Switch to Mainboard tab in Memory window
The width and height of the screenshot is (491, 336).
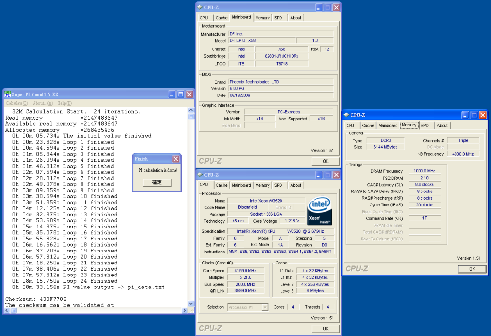388,125
